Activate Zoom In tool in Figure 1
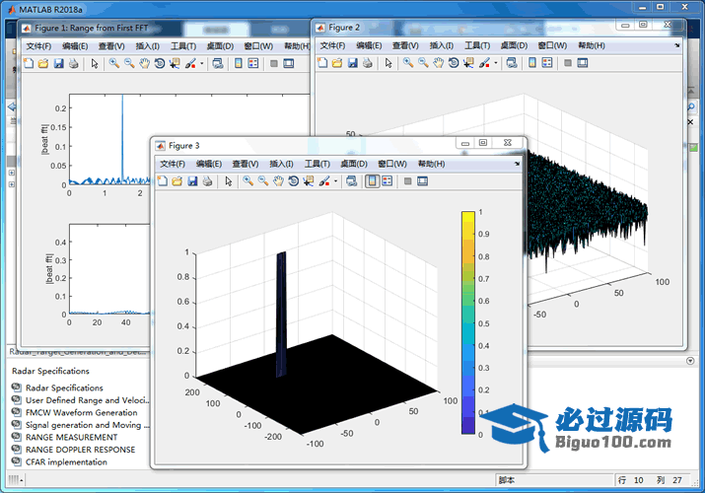 click(113, 63)
